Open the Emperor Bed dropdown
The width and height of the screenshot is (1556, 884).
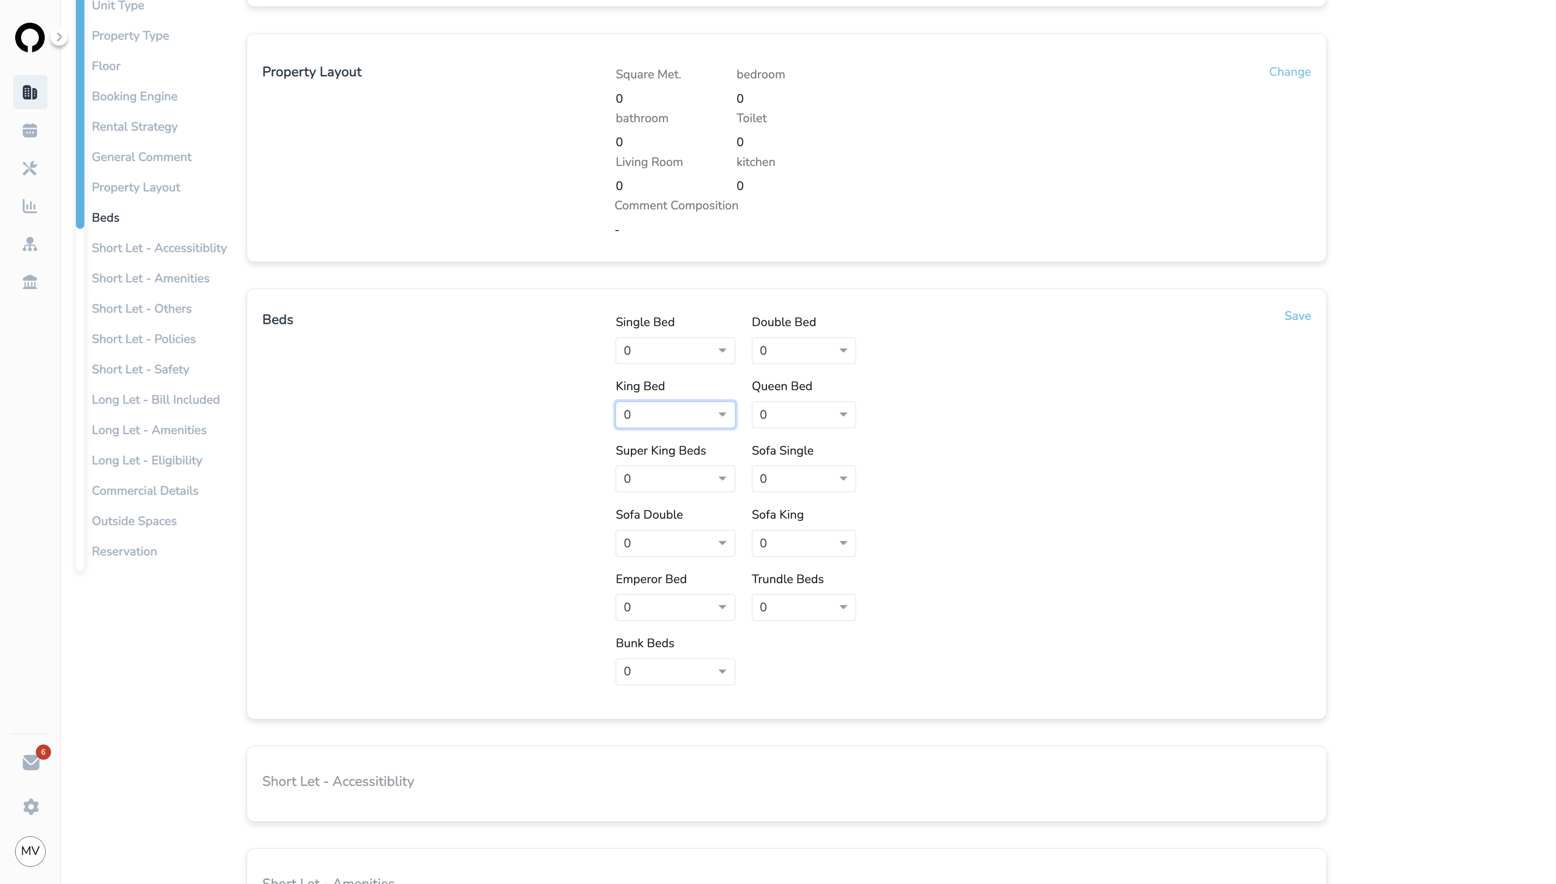675,607
